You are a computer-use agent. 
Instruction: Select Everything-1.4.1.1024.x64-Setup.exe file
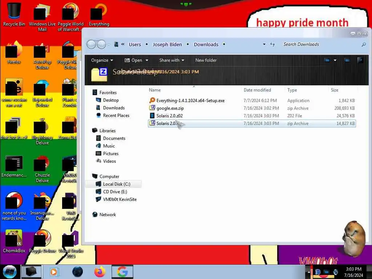tap(252, 101)
